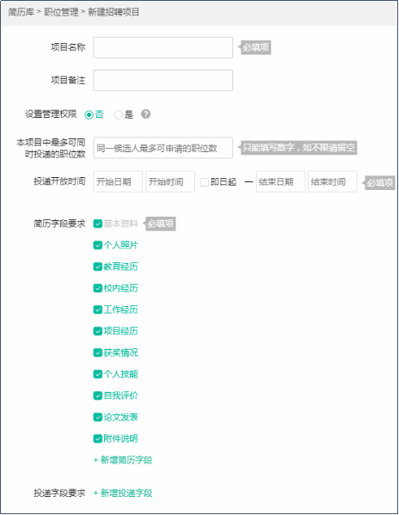Go to 职位管理 in the breadcrumb
This screenshot has width=399, height=515.
click(x=61, y=12)
